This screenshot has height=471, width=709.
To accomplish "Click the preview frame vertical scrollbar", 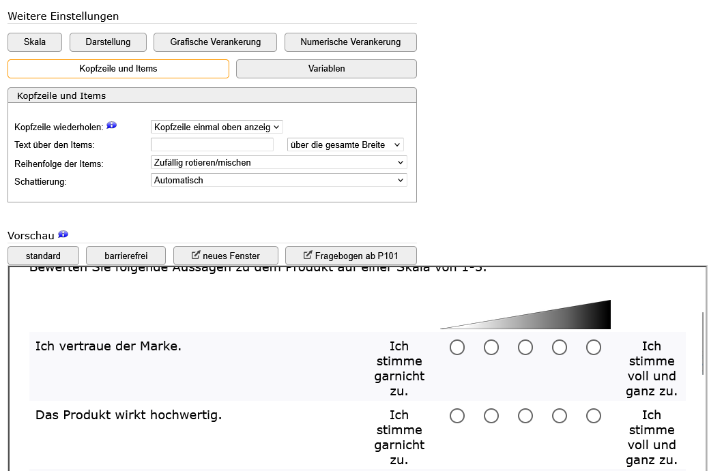I will [x=703, y=344].
